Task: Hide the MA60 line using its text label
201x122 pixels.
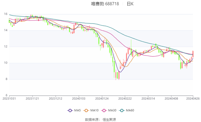Action: [x=130, y=111]
